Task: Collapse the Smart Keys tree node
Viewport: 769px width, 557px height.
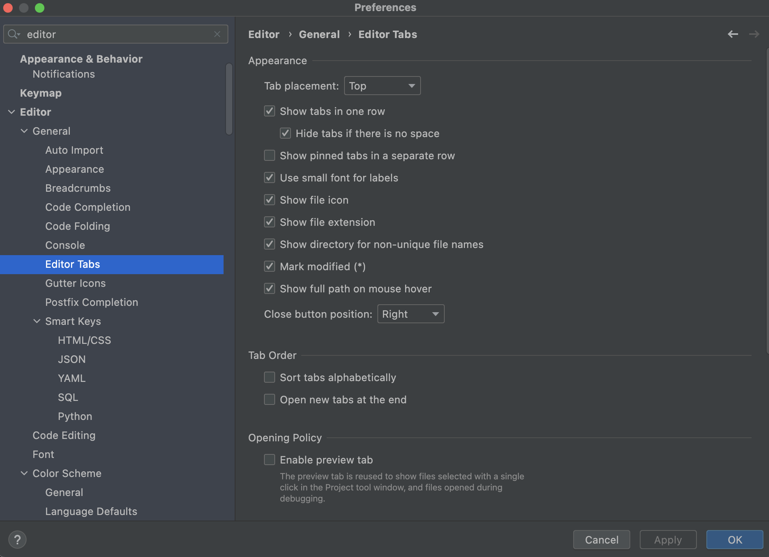Action: (x=37, y=321)
